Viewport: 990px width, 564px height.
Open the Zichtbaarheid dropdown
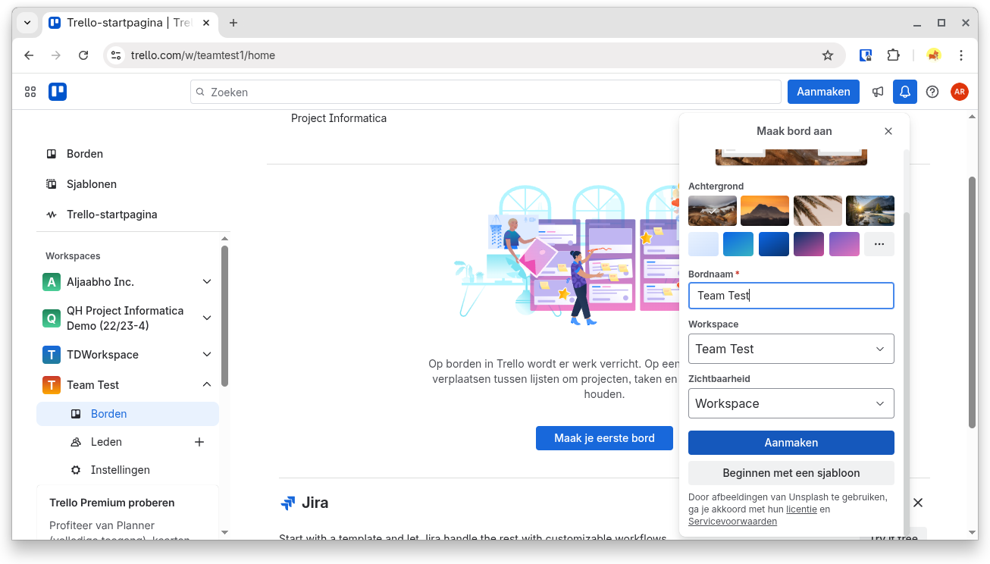pyautogui.click(x=791, y=403)
